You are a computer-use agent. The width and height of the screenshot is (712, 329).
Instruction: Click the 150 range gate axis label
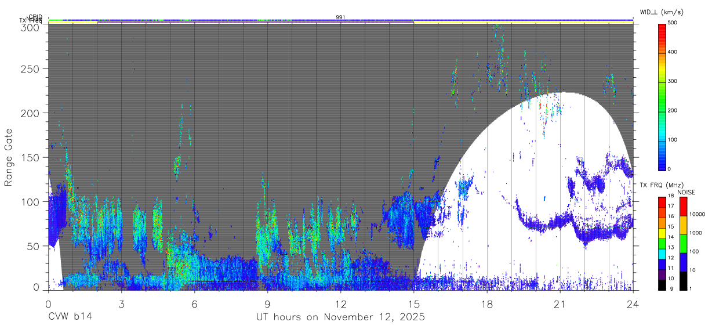(31, 157)
